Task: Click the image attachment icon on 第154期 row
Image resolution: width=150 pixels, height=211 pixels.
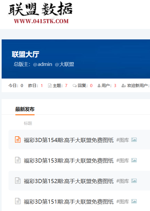Action: [x=134, y=140]
